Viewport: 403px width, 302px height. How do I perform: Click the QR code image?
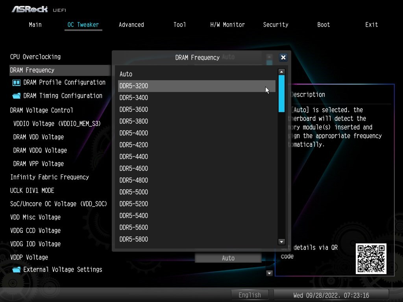[x=371, y=259]
